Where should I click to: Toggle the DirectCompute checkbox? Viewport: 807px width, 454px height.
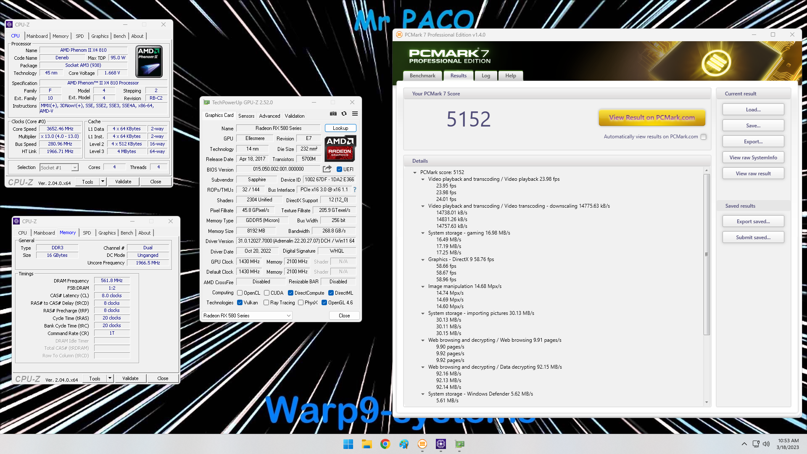290,293
